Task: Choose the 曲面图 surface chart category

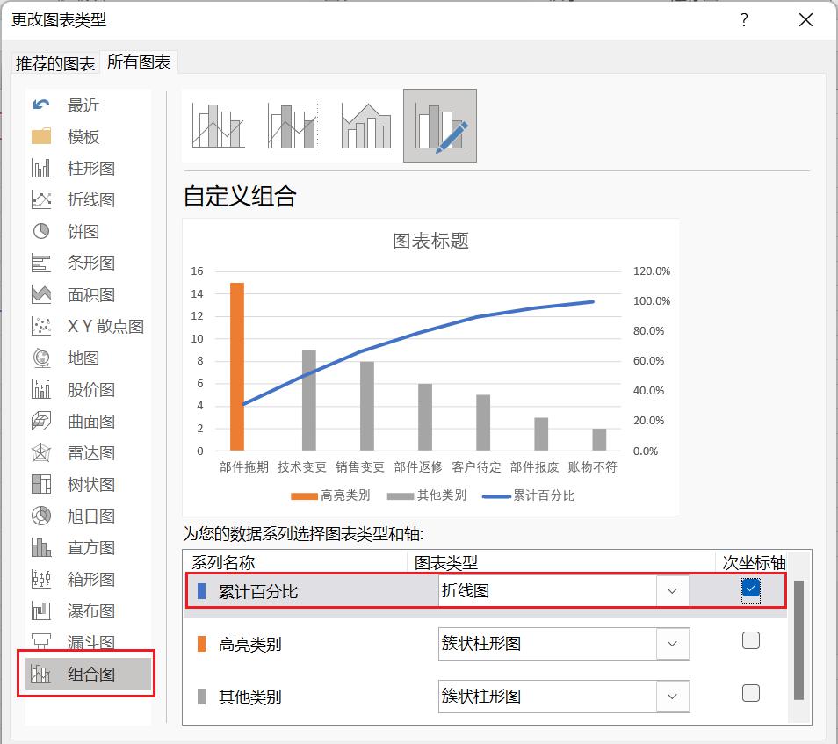Action: pyautogui.click(x=88, y=421)
